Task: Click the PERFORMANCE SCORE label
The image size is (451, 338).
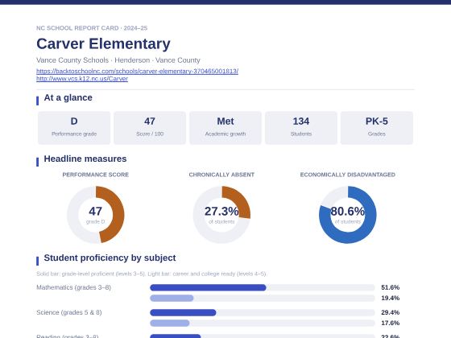Action: (x=96, y=175)
